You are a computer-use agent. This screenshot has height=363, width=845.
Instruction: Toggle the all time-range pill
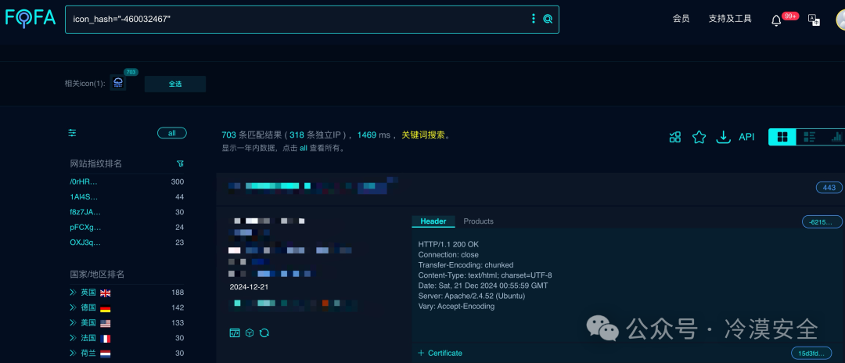(x=172, y=133)
